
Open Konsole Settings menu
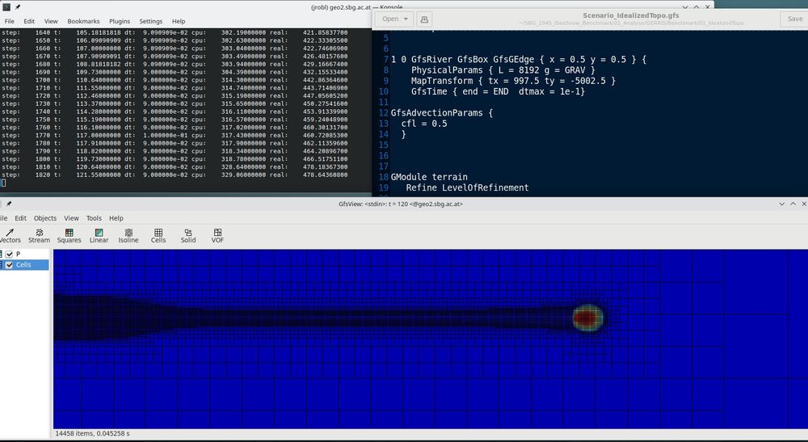tap(151, 21)
